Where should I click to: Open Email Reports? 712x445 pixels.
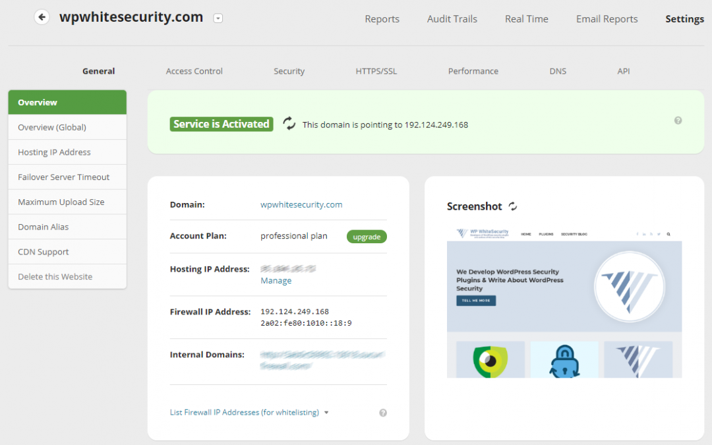(x=607, y=19)
